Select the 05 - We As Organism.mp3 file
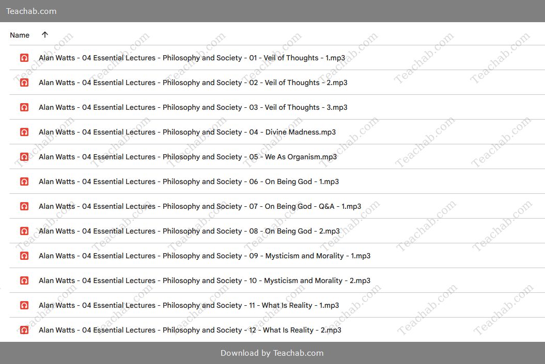Image resolution: width=545 pixels, height=364 pixels. point(188,157)
